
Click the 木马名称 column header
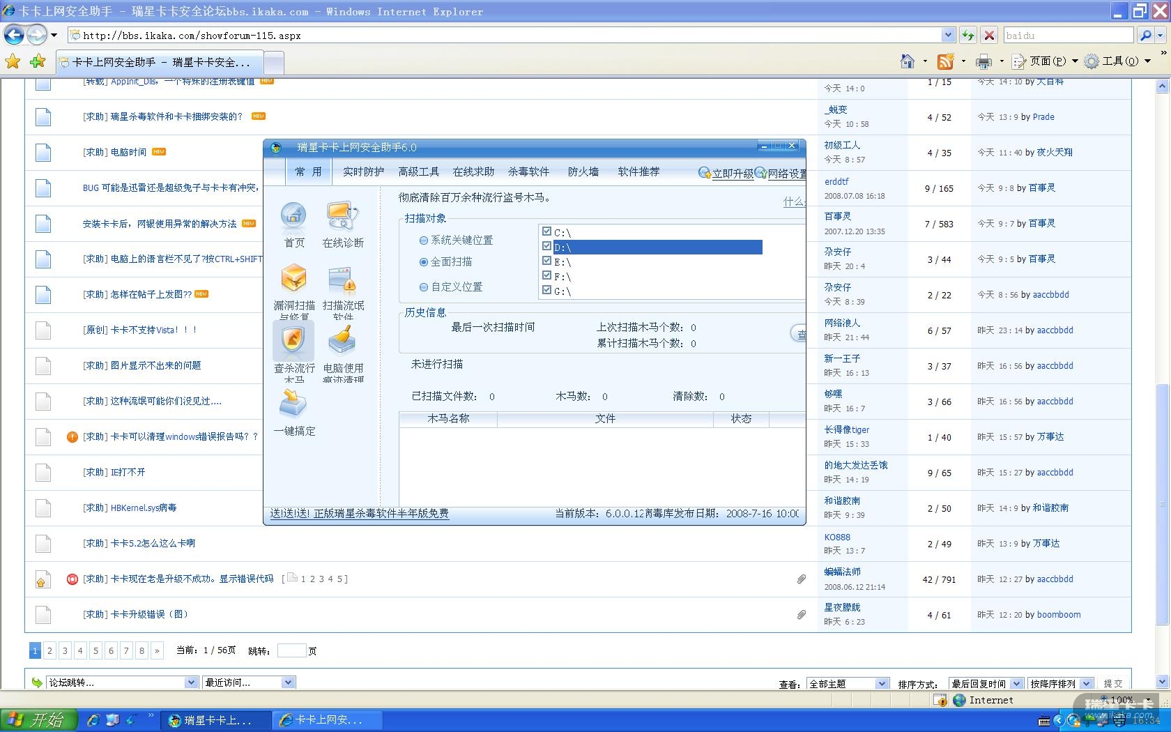[x=448, y=419]
